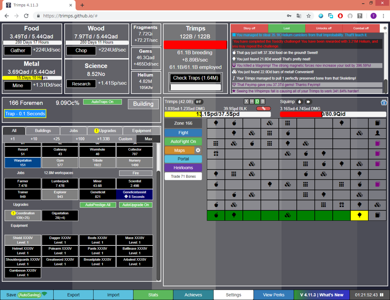390x300 pixels.
Task: Click the Squimp water drop icon
Action: tap(300, 101)
